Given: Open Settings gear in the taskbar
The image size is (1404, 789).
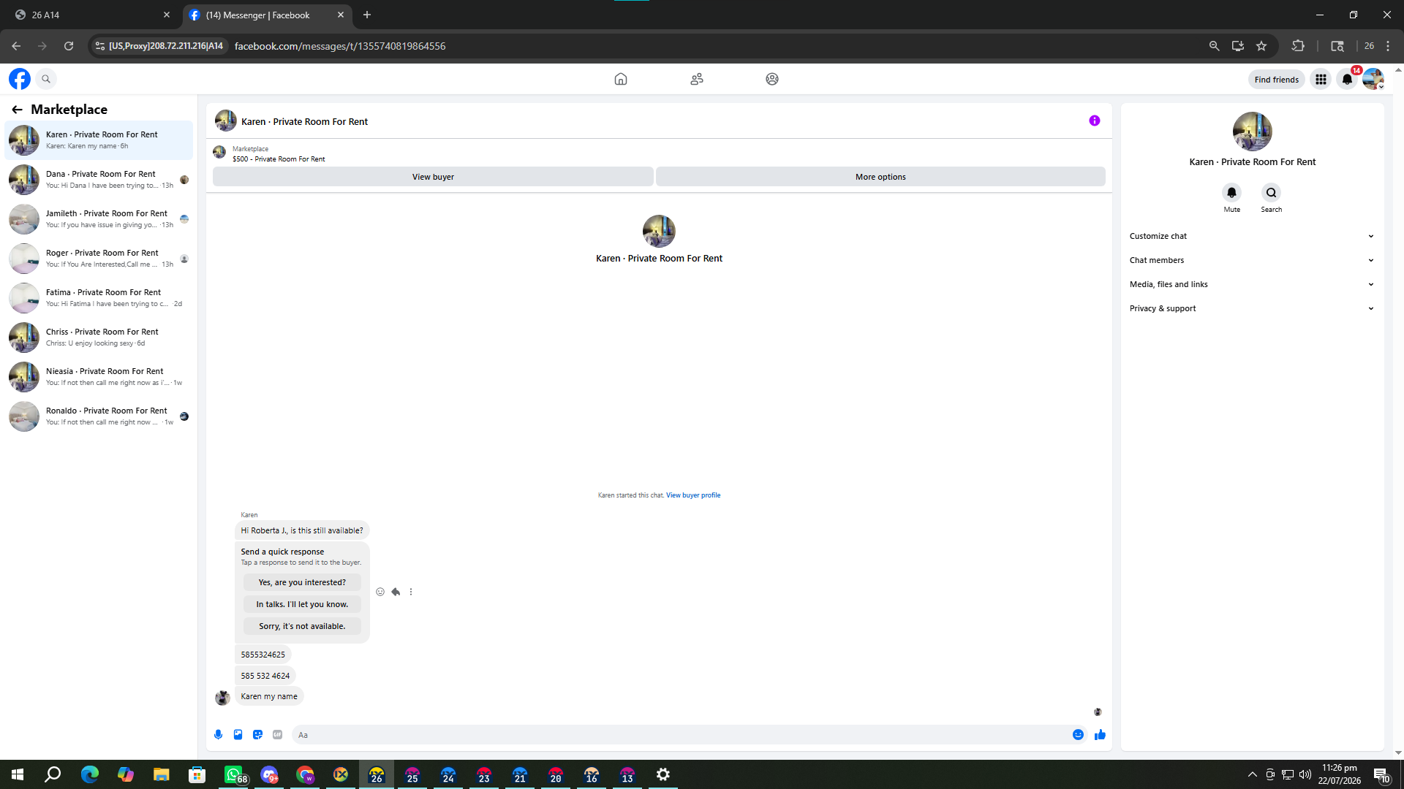Looking at the screenshot, I should pyautogui.click(x=663, y=774).
